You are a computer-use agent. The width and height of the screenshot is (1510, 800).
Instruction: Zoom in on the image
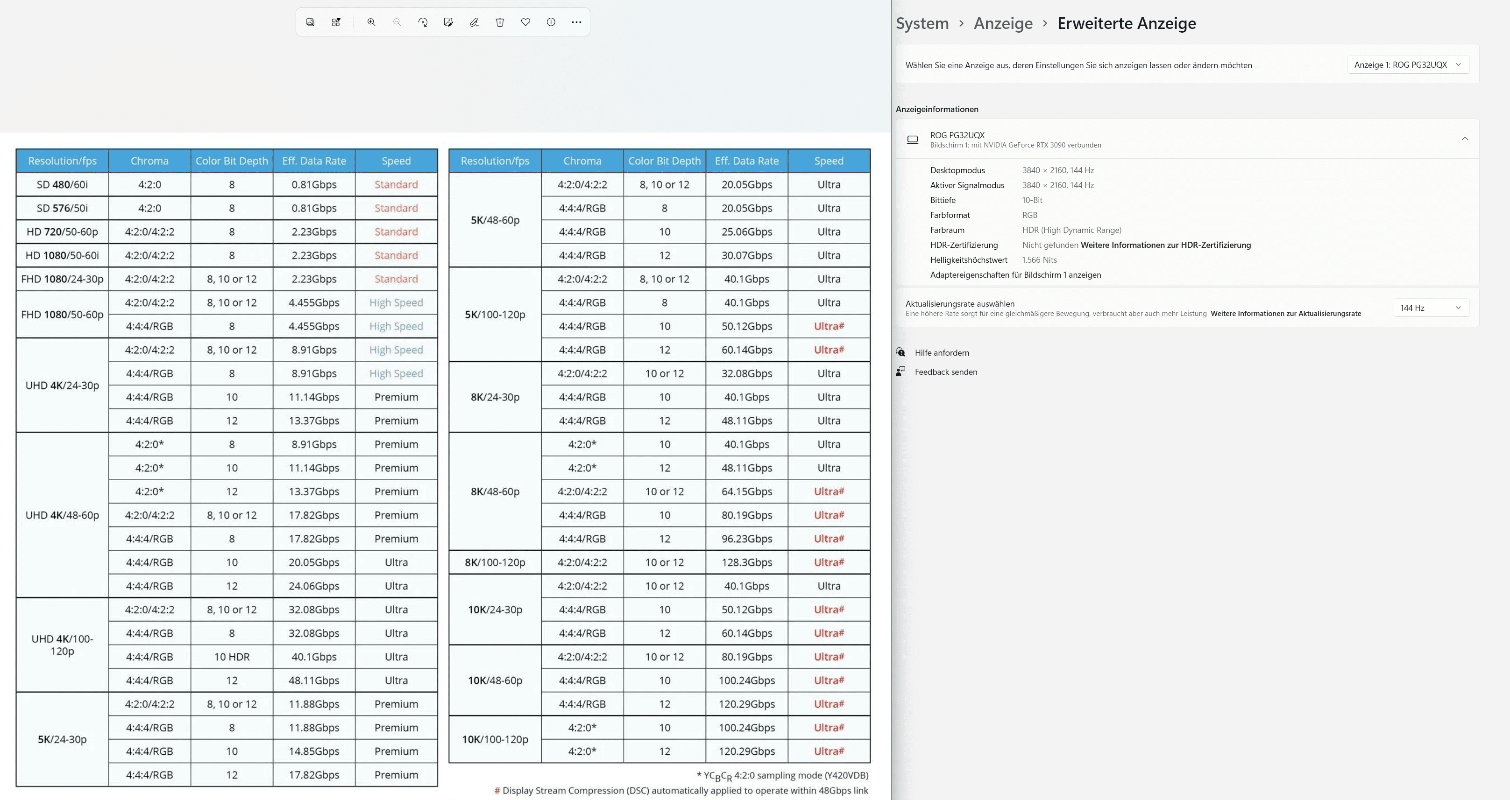point(371,22)
